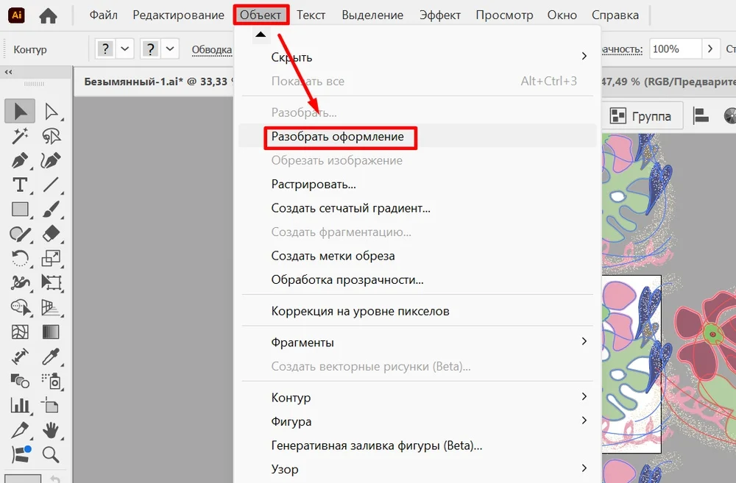This screenshot has width=736, height=483.
Task: Expand the Контур submenu chevron
Action: (584, 397)
